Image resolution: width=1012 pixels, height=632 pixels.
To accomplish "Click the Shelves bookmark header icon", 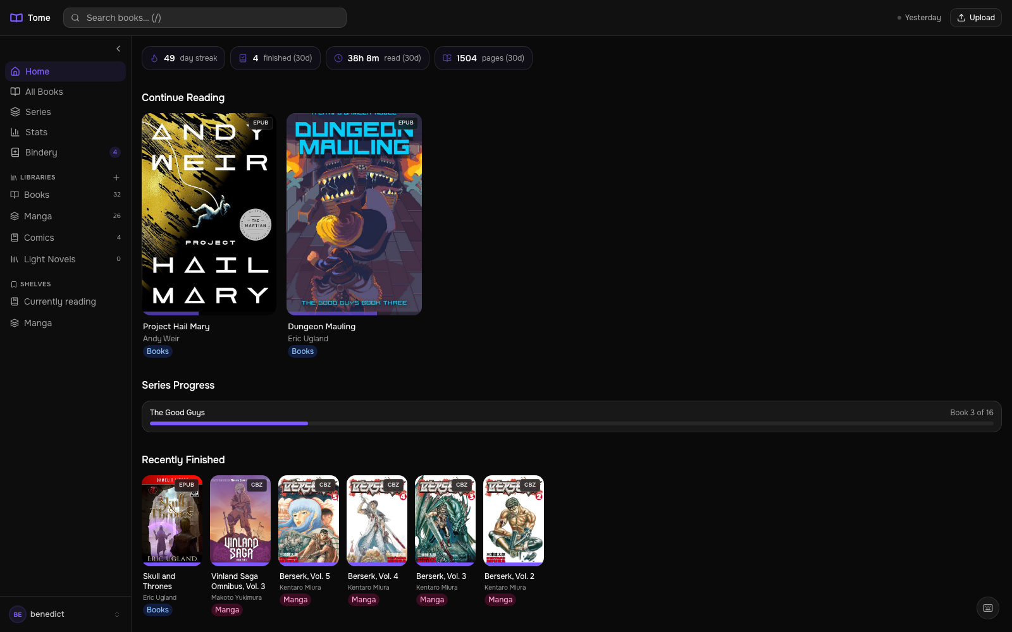I will tap(14, 284).
